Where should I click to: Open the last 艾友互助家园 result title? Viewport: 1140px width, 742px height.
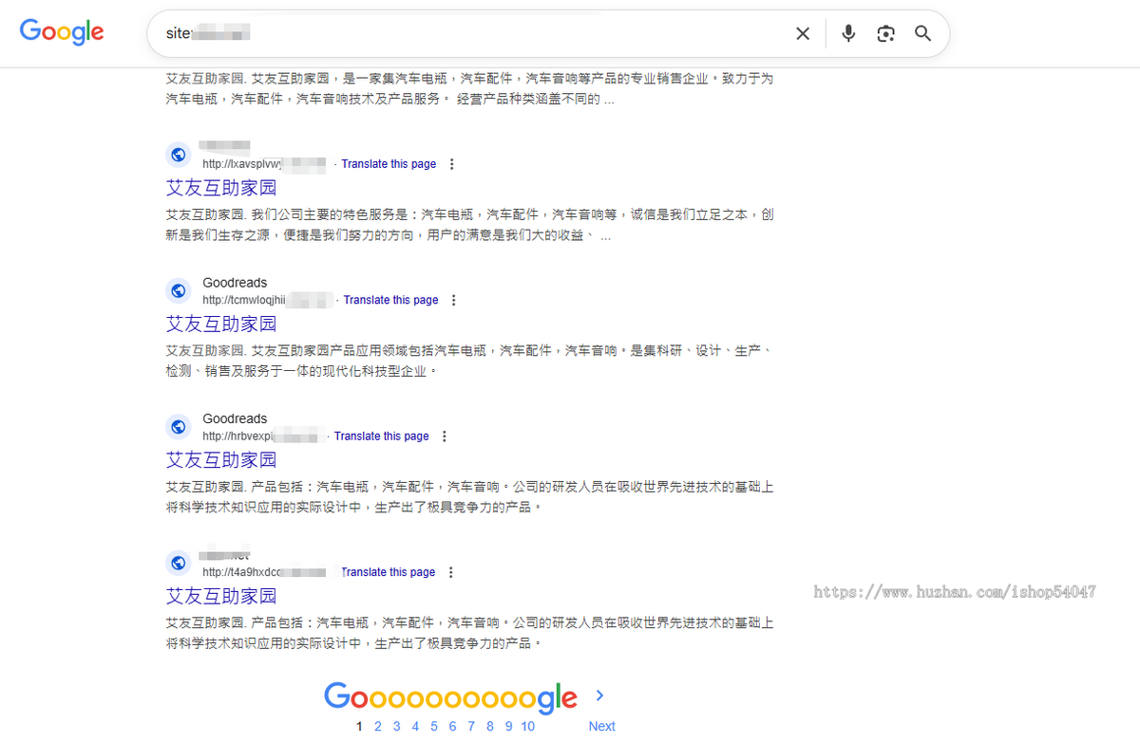tap(221, 597)
